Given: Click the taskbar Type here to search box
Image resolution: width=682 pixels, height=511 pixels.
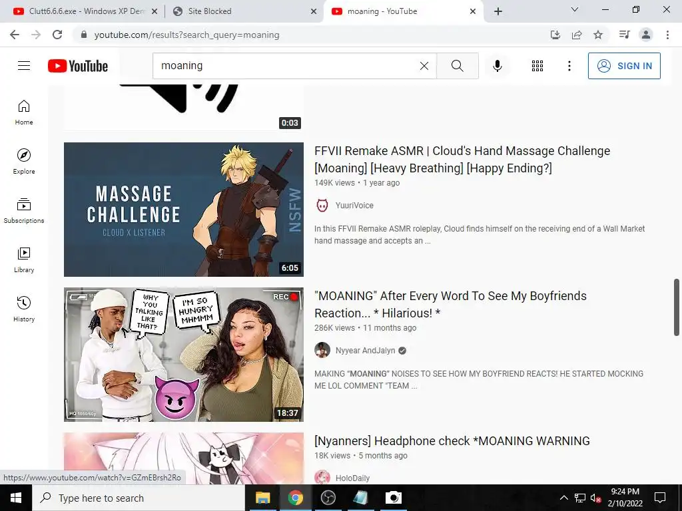Looking at the screenshot, I should pos(139,498).
